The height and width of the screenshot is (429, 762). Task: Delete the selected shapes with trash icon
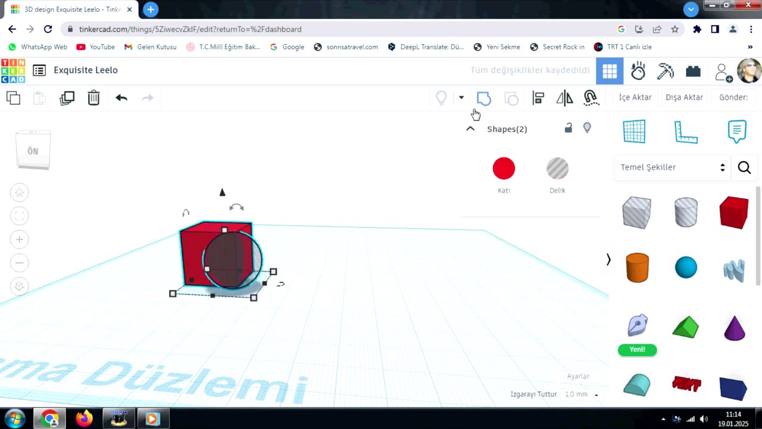[x=93, y=98]
